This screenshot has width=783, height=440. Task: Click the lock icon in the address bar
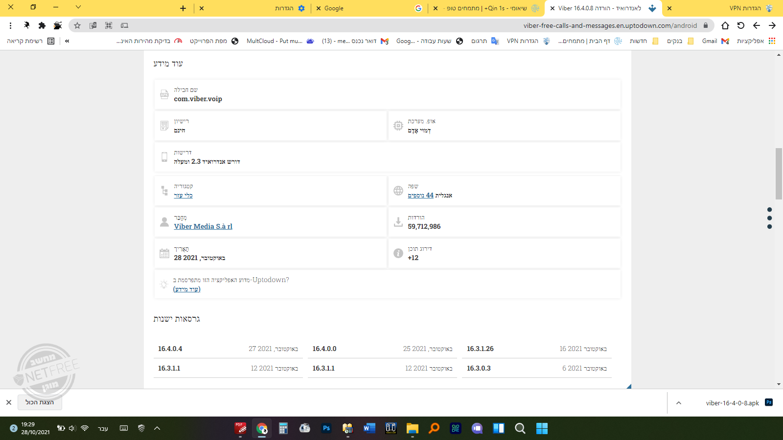(706, 25)
